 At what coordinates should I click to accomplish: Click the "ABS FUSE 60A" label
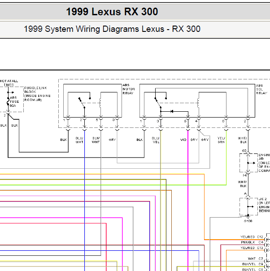pos(14,101)
